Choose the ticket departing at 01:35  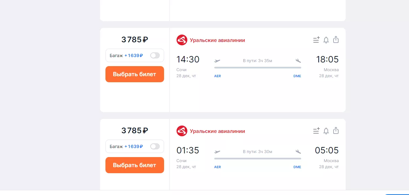point(134,165)
